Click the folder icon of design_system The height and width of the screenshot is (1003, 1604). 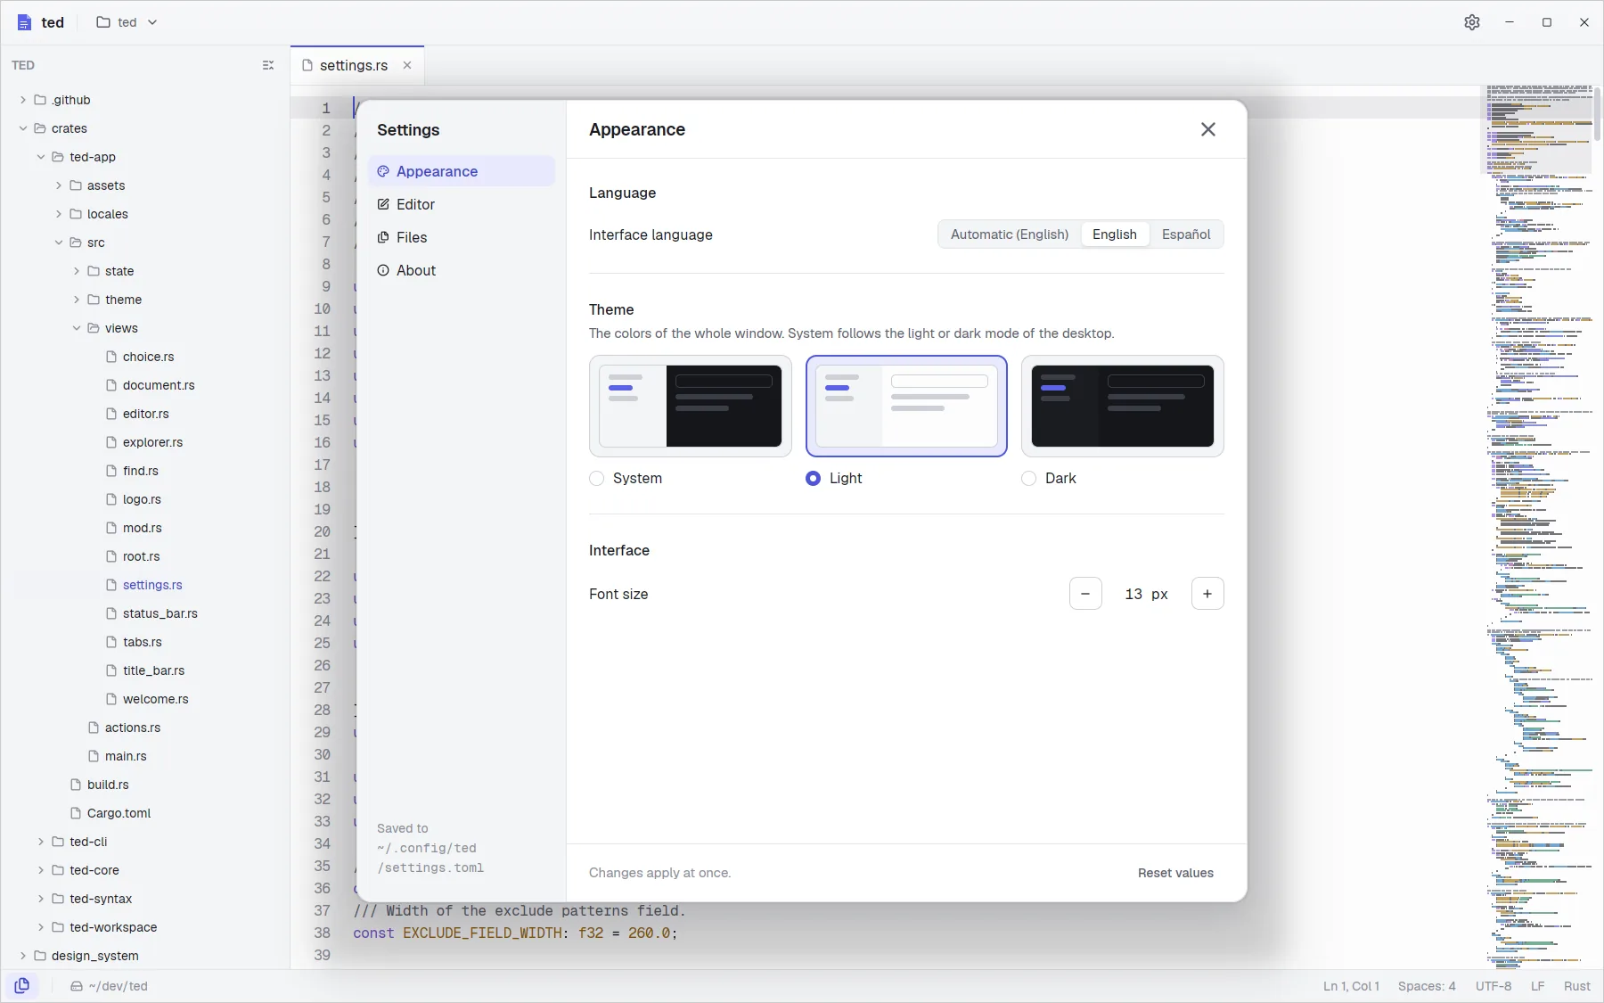point(40,956)
